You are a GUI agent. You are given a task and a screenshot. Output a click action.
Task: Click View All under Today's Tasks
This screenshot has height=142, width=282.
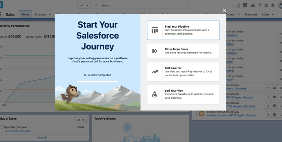click(41, 138)
